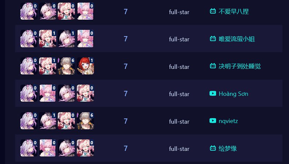Open the nqvietz video link

click(228, 121)
